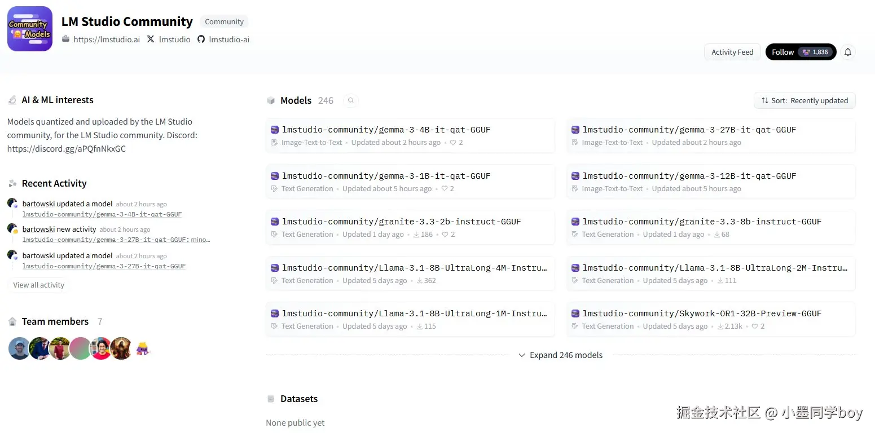Open lmstudio-community/gemma-3-4B-it-qat-GGUF model
Viewport: 875px width, 433px height.
410,135
